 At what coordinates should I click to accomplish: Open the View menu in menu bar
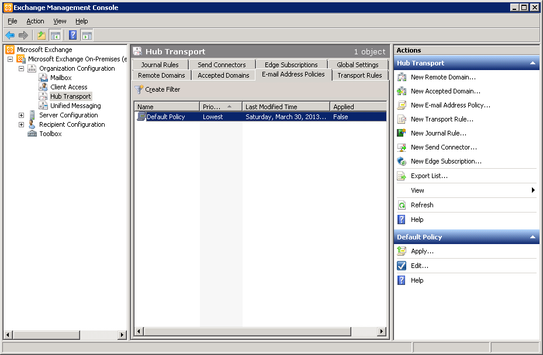60,21
